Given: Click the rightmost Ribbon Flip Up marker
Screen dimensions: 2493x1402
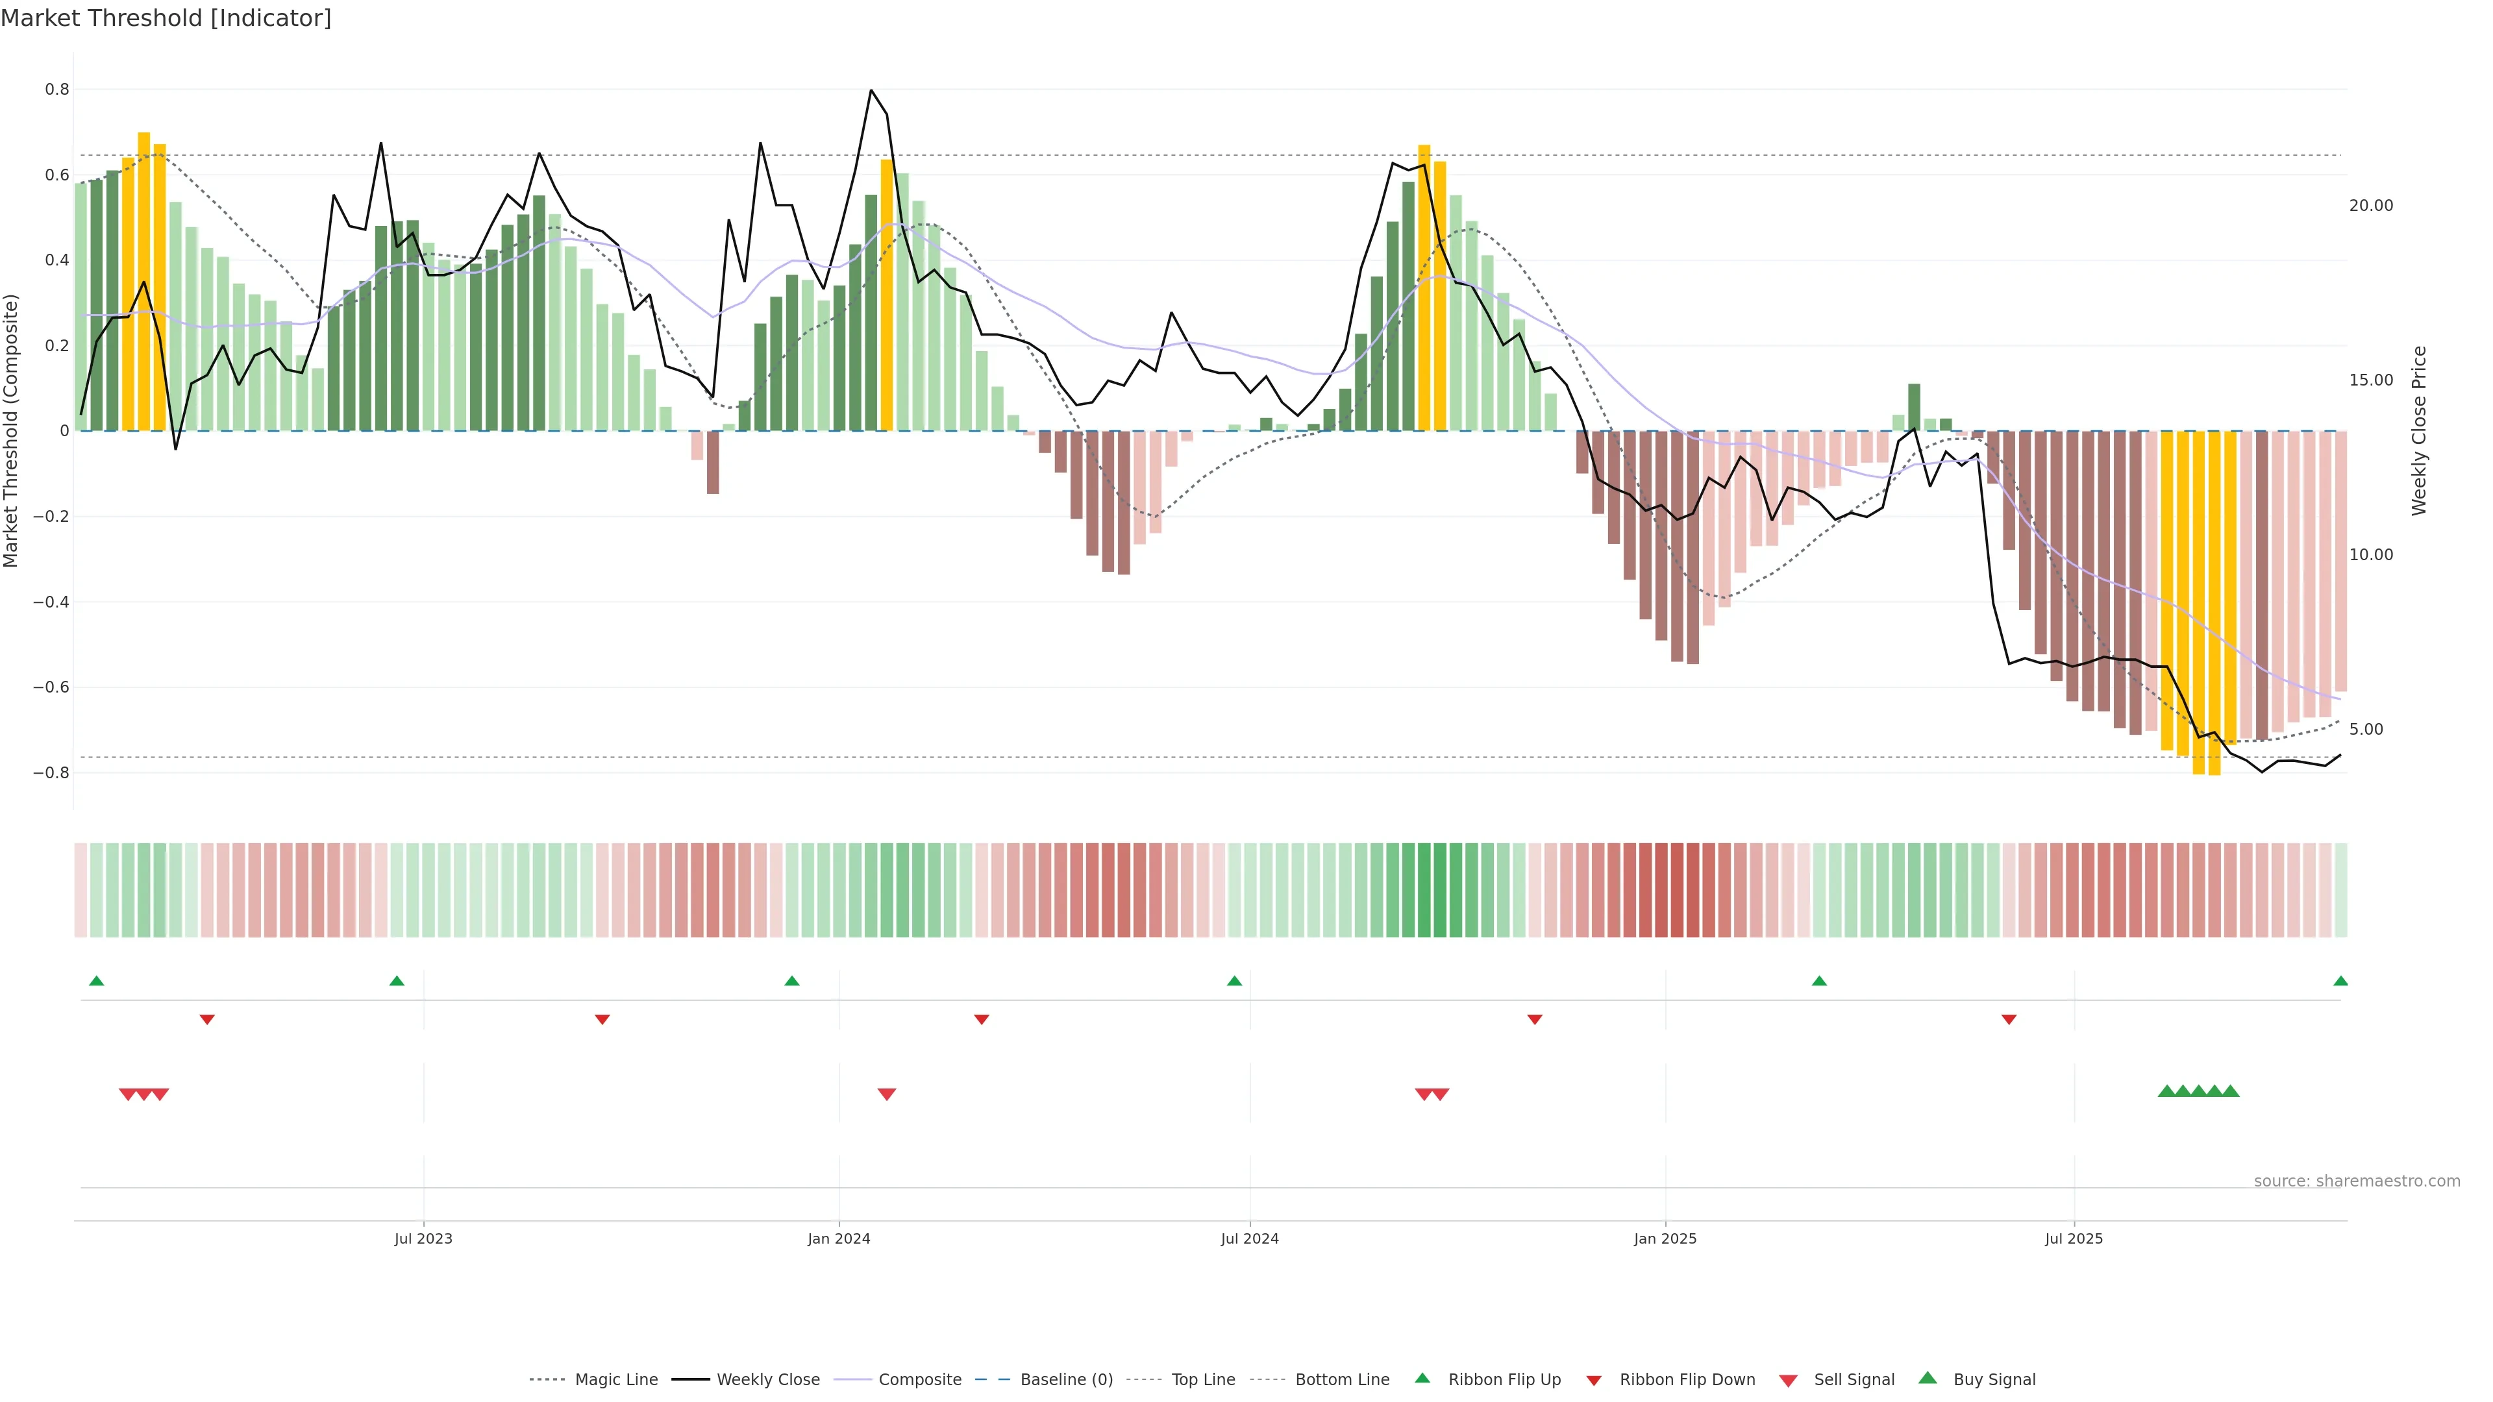Looking at the screenshot, I should pos(2340,981).
